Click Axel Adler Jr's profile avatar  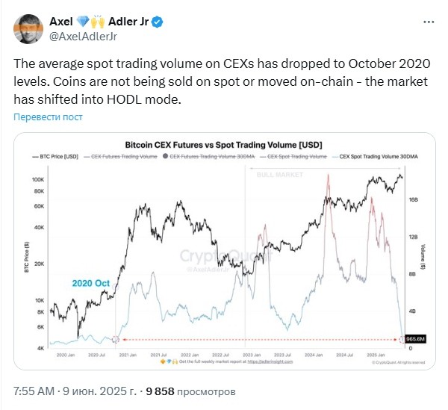click(28, 29)
